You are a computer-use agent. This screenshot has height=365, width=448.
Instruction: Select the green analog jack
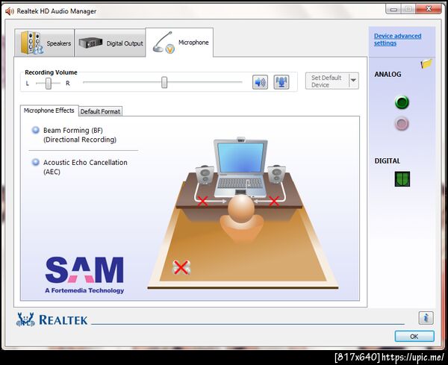pyautogui.click(x=402, y=102)
